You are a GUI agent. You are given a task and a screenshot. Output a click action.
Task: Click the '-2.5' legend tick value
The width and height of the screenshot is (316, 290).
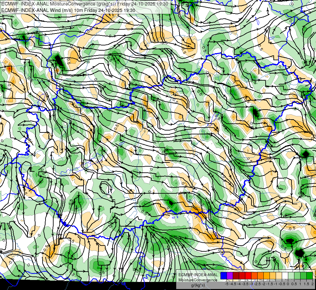pyautogui.click(x=257, y=284)
